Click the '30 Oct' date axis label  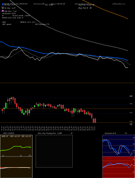(2, 128)
